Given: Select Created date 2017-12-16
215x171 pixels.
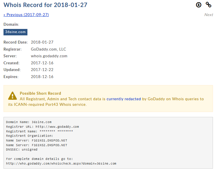Looking at the screenshot, I should pyautogui.click(x=42, y=63).
